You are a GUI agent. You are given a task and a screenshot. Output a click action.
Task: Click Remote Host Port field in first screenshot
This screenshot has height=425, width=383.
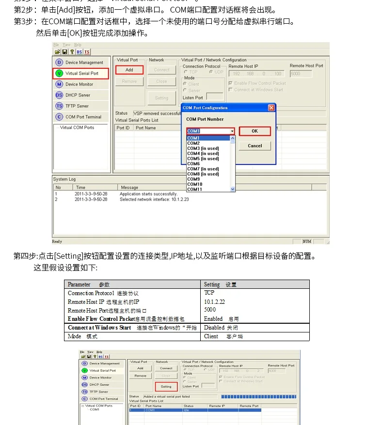(x=301, y=74)
